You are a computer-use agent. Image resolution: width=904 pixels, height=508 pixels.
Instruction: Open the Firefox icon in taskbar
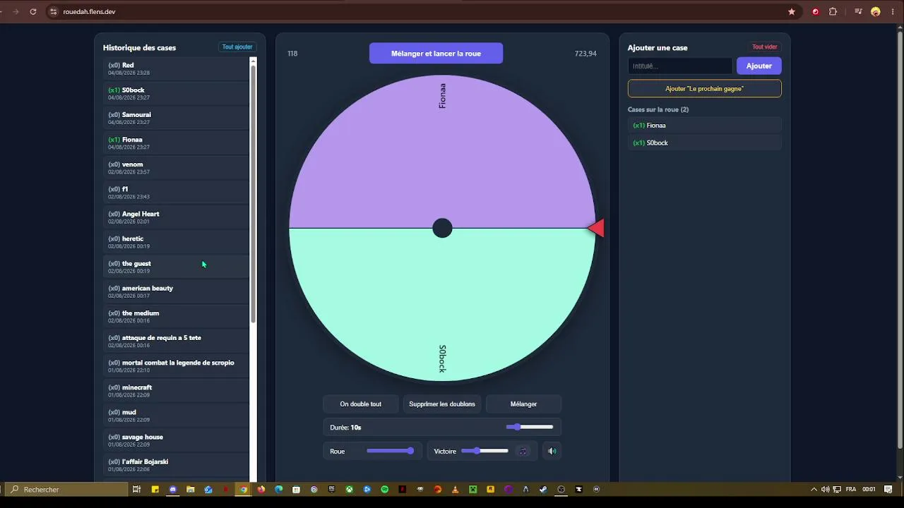pos(261,490)
